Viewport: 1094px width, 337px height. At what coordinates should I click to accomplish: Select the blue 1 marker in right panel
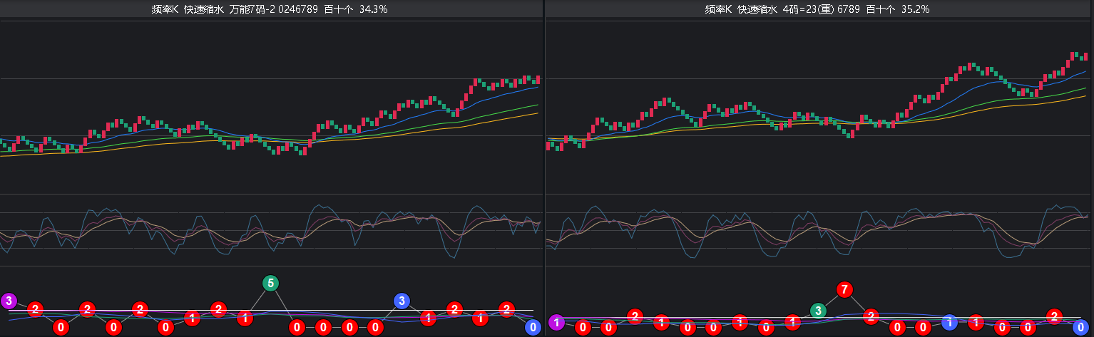[949, 322]
